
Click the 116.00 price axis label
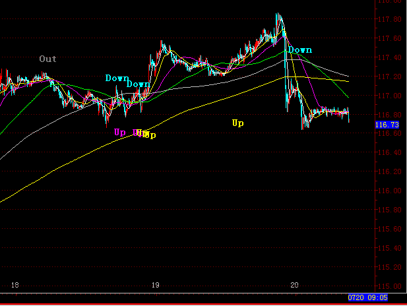390,191
